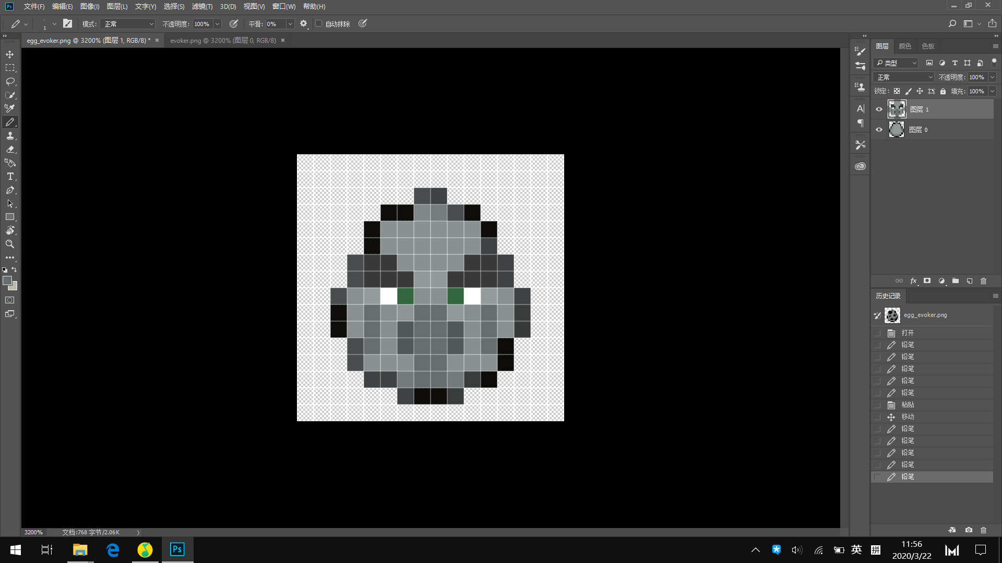Switch to the evoker.png document tab
This screenshot has height=563, width=1002.
pyautogui.click(x=223, y=40)
